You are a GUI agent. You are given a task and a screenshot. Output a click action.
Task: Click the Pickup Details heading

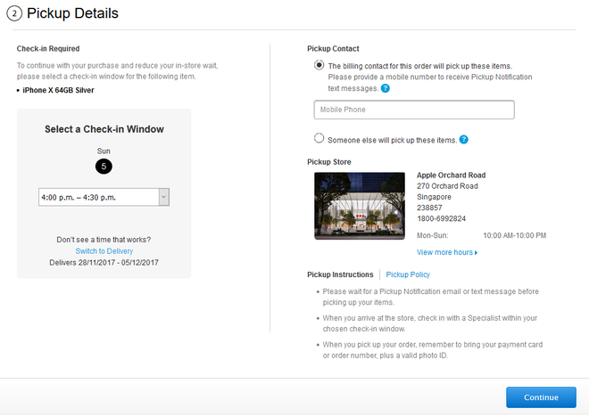pos(72,14)
